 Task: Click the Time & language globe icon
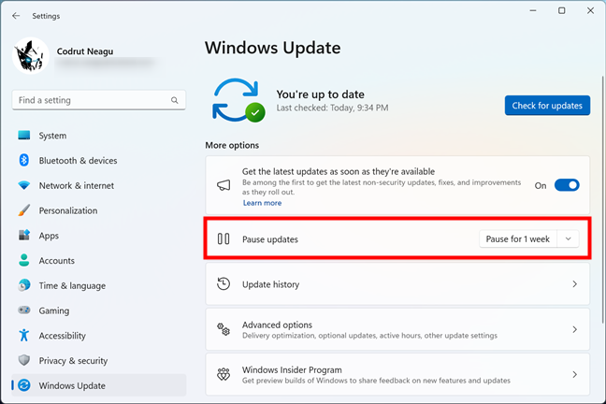[x=24, y=285]
